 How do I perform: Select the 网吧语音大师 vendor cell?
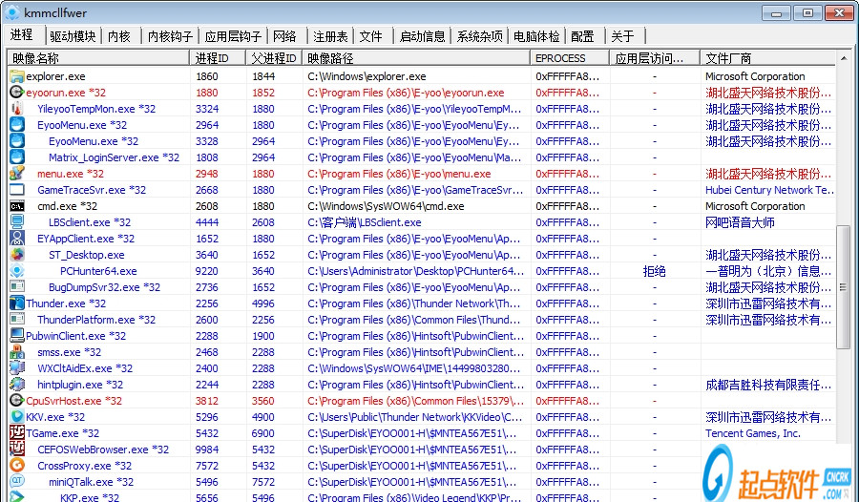pos(740,222)
